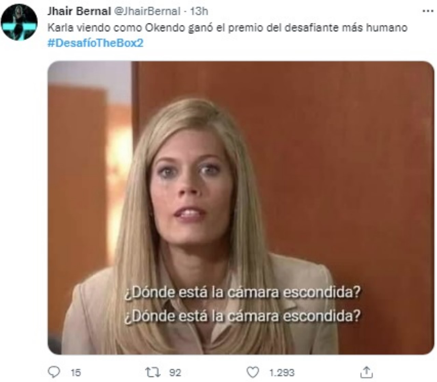The width and height of the screenshot is (437, 382).
Task: Open Jhair Bernal's profile avatar
Action: click(19, 22)
